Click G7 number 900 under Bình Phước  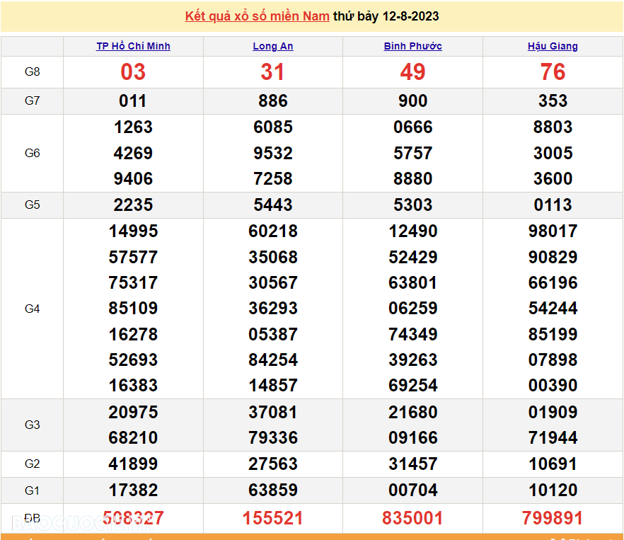(x=413, y=101)
